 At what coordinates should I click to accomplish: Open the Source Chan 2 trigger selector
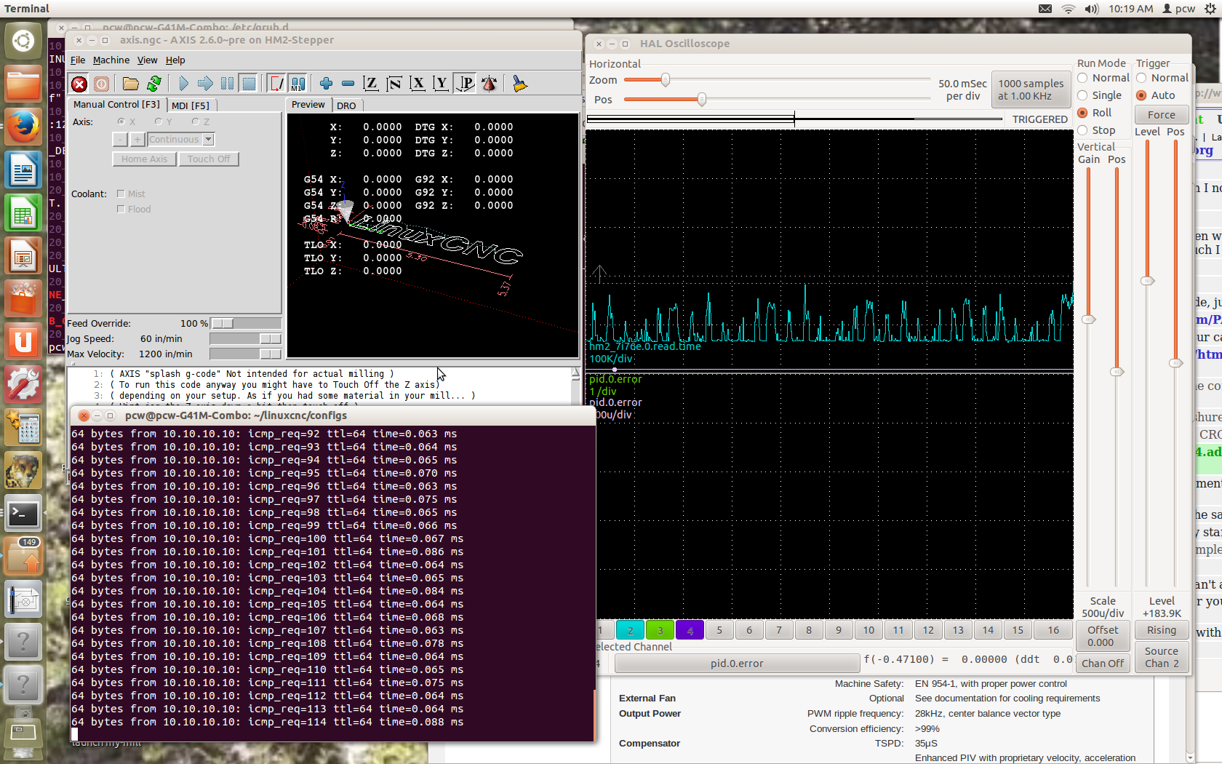tap(1161, 657)
